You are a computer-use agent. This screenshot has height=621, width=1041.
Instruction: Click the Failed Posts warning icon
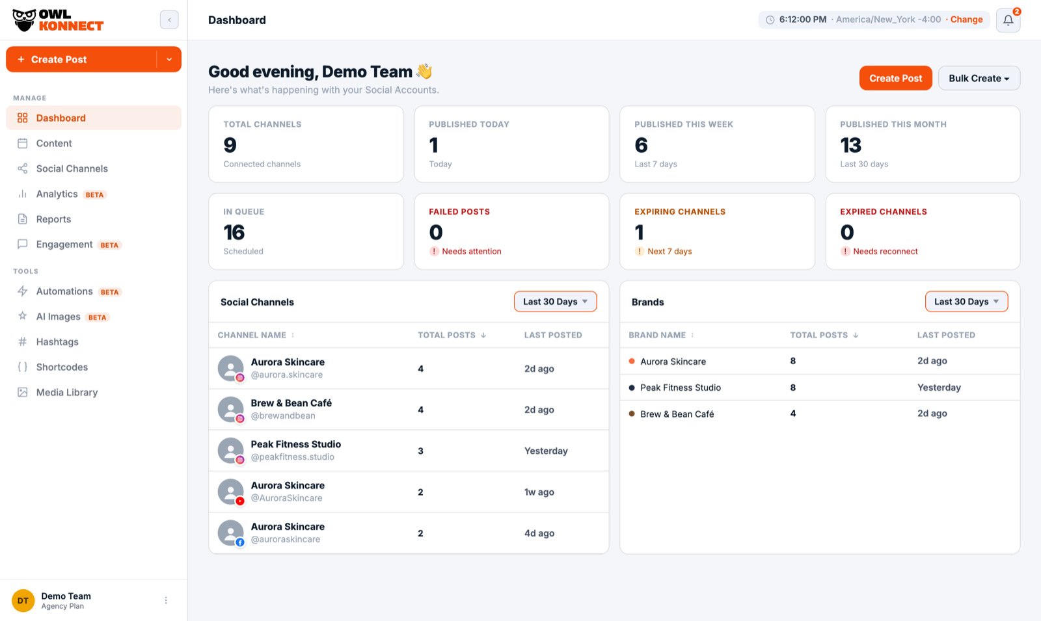[x=434, y=251]
